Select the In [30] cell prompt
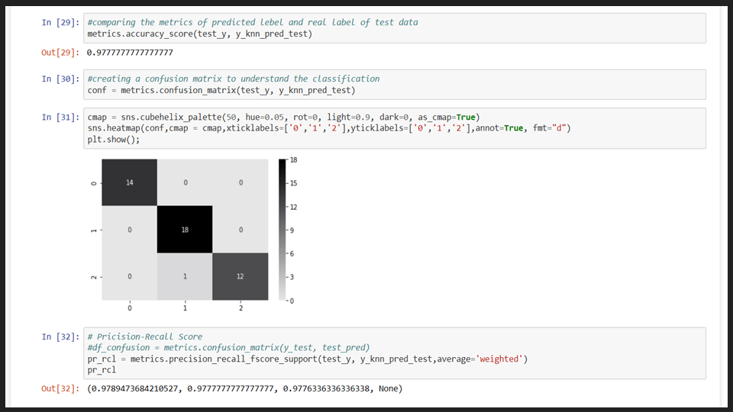This screenshot has height=412, width=733. tap(60, 79)
